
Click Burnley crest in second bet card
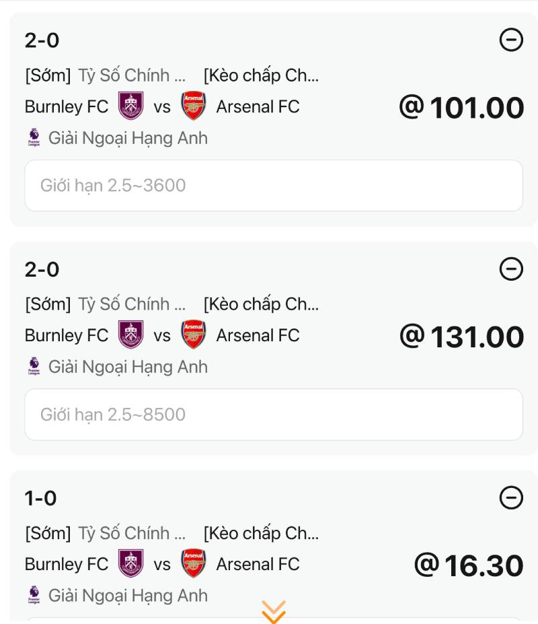tap(131, 335)
